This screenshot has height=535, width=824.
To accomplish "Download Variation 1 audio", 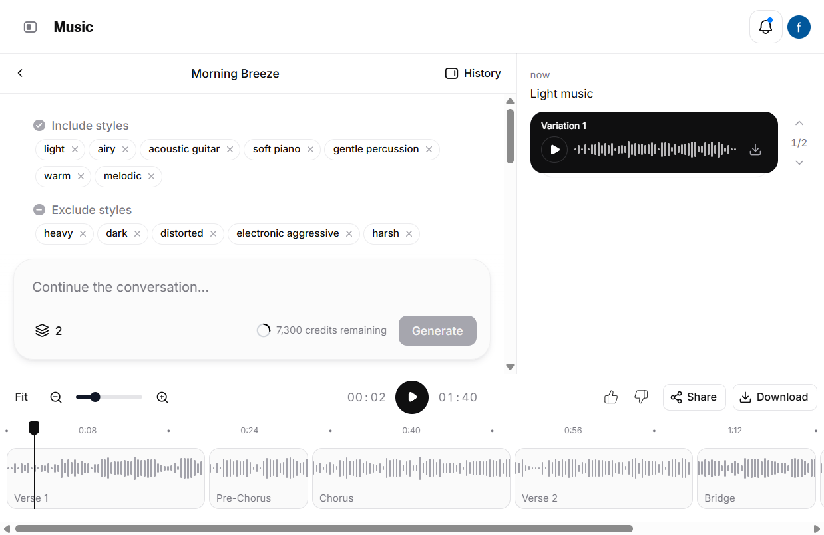I will click(755, 150).
